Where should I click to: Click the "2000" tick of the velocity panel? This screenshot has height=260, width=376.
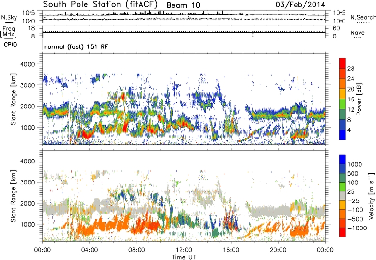pyautogui.click(x=27, y=203)
